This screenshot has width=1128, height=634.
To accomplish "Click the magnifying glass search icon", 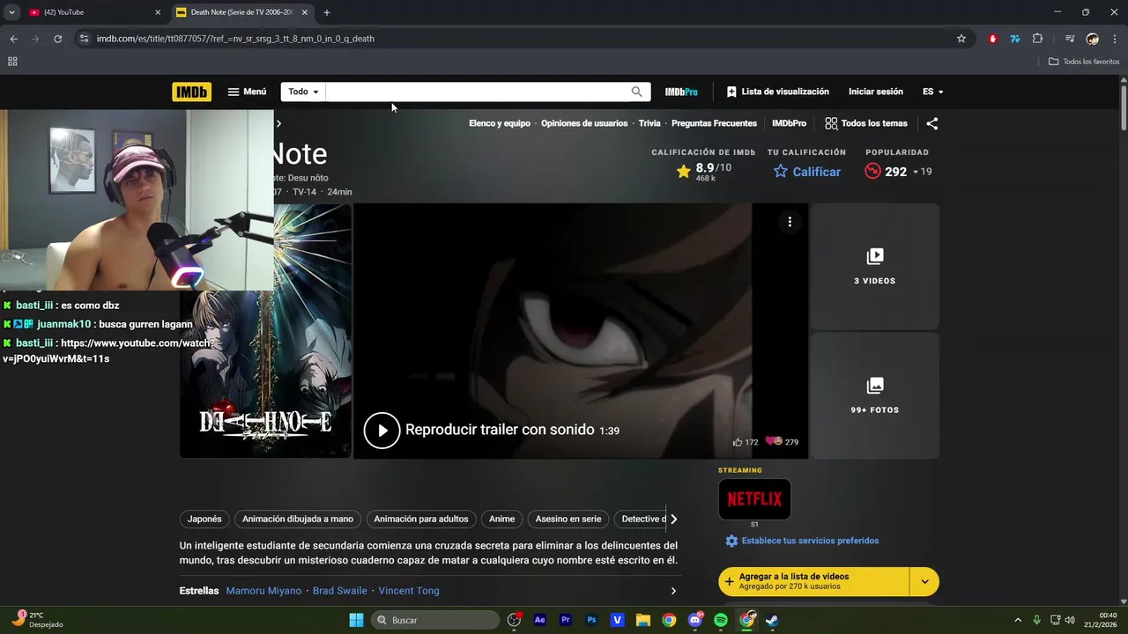I will click(637, 92).
